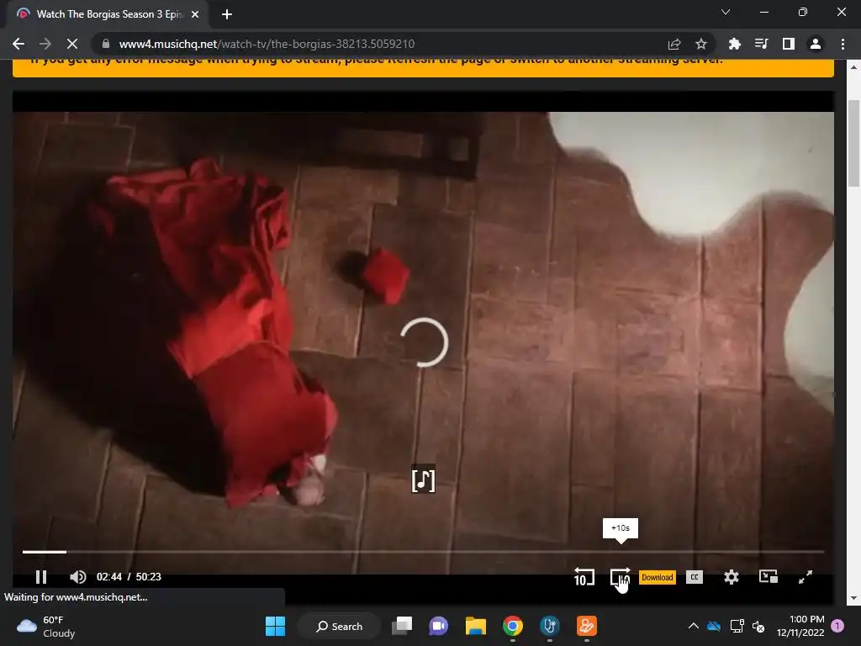The image size is (861, 646).
Task: Rewind 10 seconds button in player
Action: coord(584,577)
